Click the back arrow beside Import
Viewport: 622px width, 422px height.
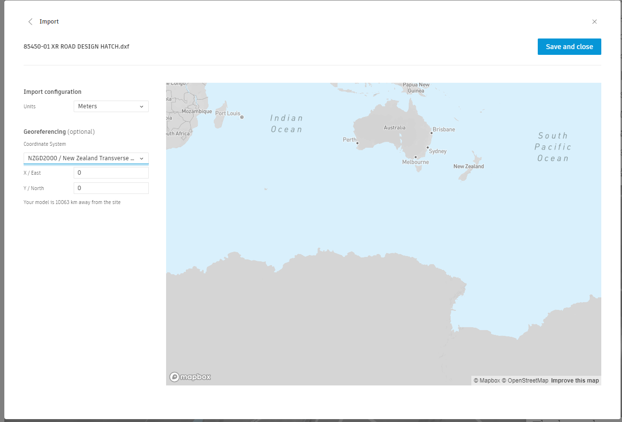point(30,22)
